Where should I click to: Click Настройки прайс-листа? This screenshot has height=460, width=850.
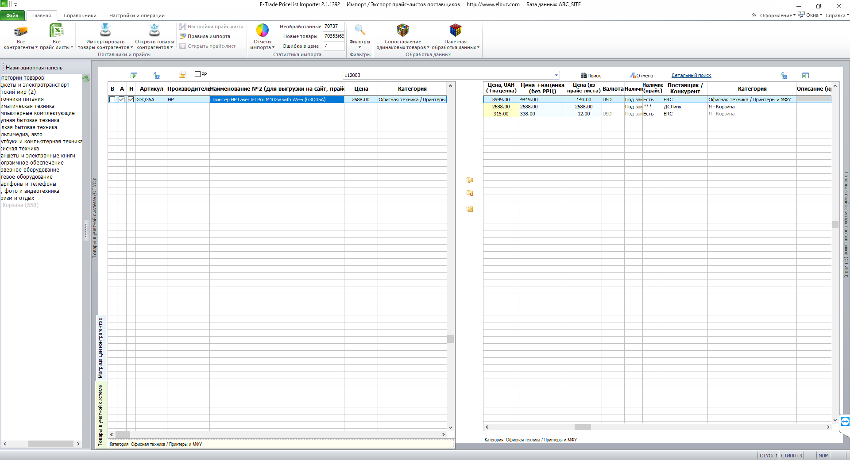point(212,27)
